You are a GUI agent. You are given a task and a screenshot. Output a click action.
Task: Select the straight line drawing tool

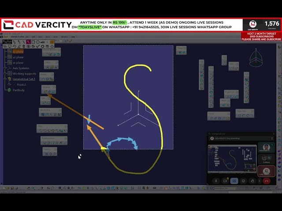(24, 42)
